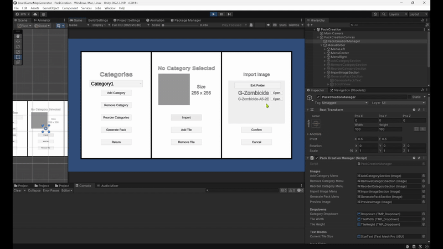Select the Hand tool in Scene view
The width and height of the screenshot is (443, 249).
click(x=18, y=36)
